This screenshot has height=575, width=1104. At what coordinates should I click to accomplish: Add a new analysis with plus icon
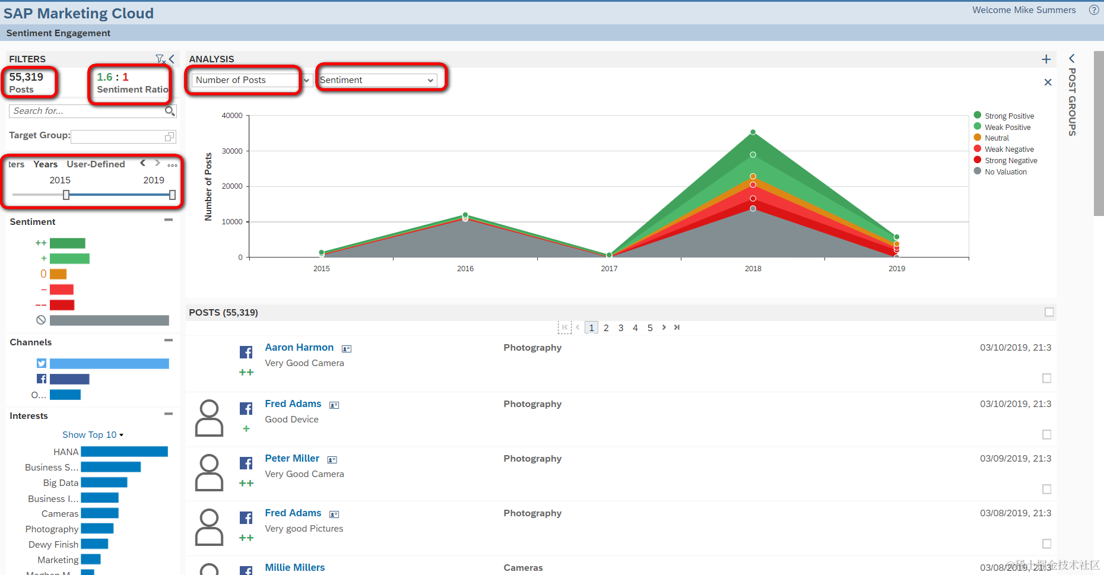(x=1046, y=59)
